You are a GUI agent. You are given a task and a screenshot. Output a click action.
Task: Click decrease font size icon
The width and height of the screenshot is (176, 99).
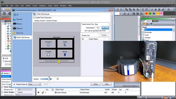(x=128, y=14)
